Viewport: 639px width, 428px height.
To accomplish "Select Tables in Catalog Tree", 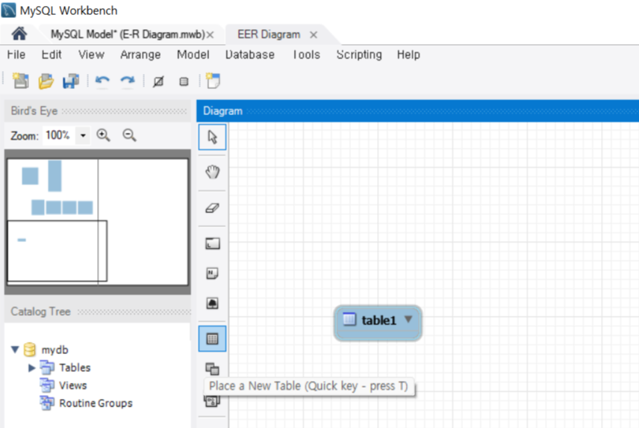I will point(75,367).
